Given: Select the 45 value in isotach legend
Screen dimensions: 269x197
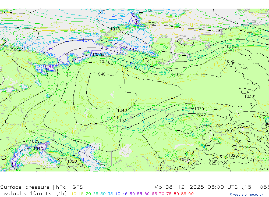Looking at the screenshot, I should tap(125, 194).
